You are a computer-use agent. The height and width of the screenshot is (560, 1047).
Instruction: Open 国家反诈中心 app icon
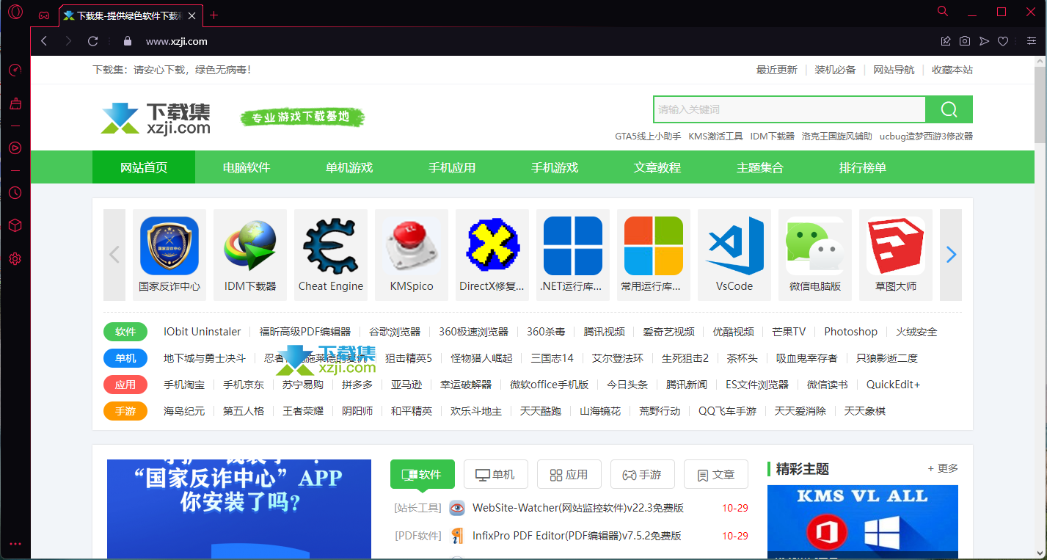[169, 255]
